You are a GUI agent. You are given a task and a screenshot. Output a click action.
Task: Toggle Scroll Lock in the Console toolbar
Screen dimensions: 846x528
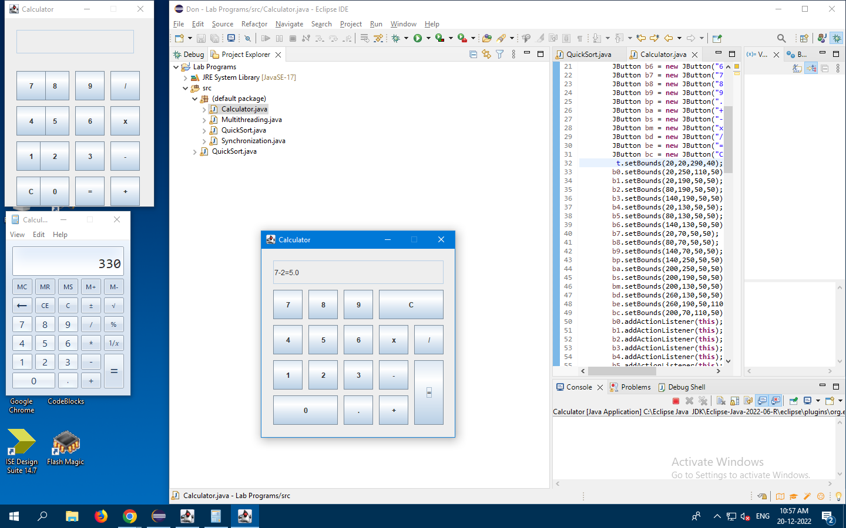point(734,401)
